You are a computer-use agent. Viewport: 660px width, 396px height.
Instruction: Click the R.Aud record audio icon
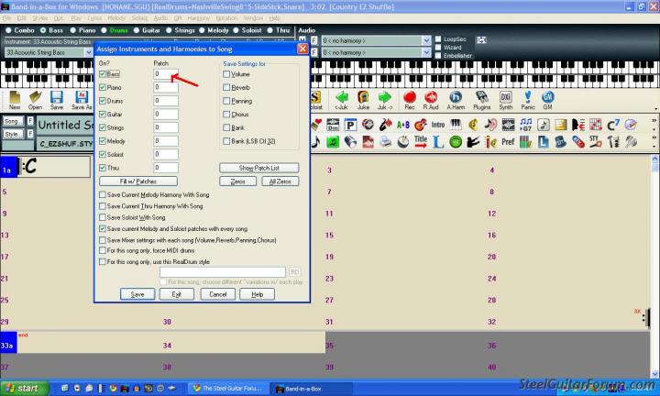(431, 101)
